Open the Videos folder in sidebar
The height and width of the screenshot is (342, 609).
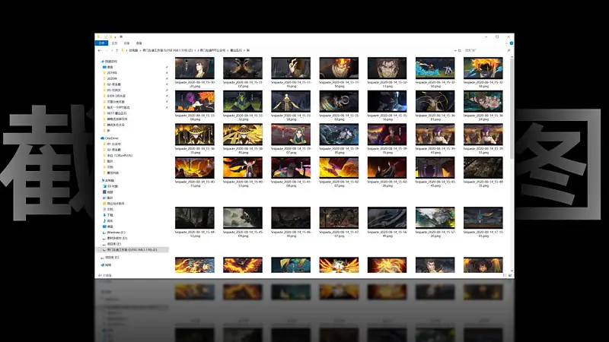(x=107, y=192)
